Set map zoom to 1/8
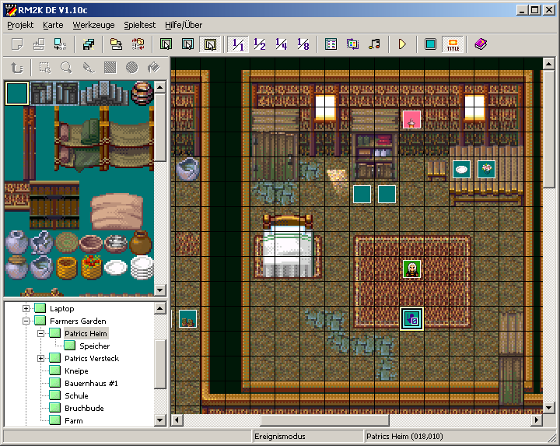The height and width of the screenshot is (446, 560). tap(303, 44)
